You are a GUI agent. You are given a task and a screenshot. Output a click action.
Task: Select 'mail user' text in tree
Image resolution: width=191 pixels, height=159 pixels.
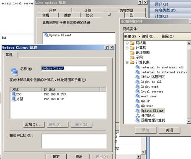[x=149, y=96]
